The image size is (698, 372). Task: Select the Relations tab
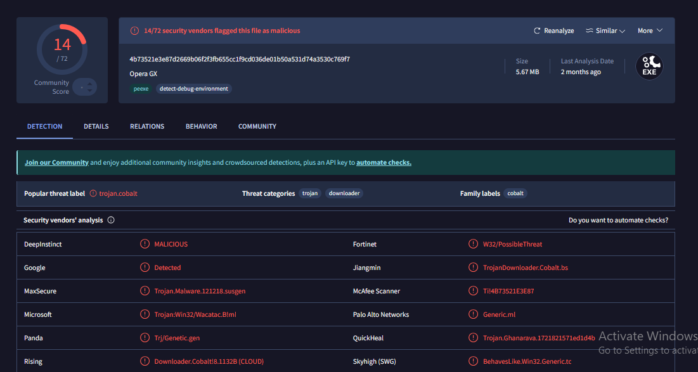147,126
